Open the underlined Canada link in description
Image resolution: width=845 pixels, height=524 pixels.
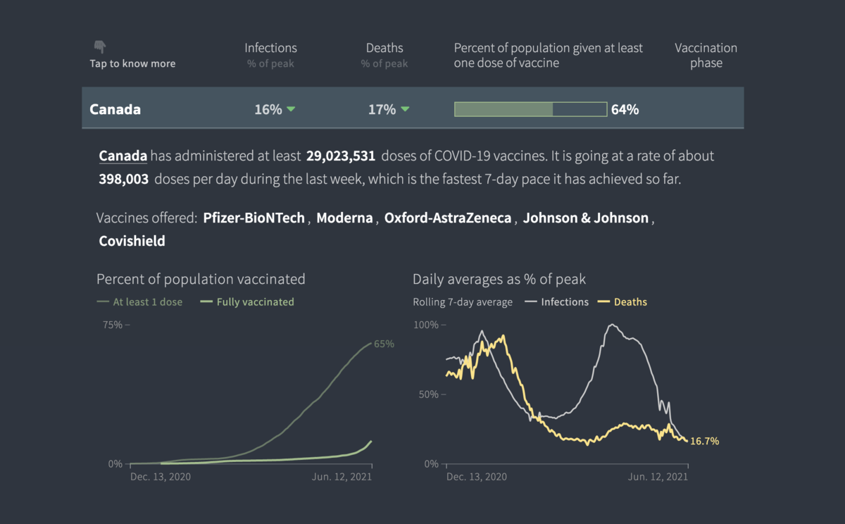123,156
